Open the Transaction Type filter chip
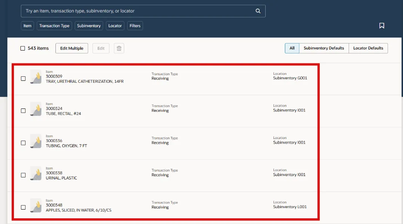403x224 pixels. point(54,26)
